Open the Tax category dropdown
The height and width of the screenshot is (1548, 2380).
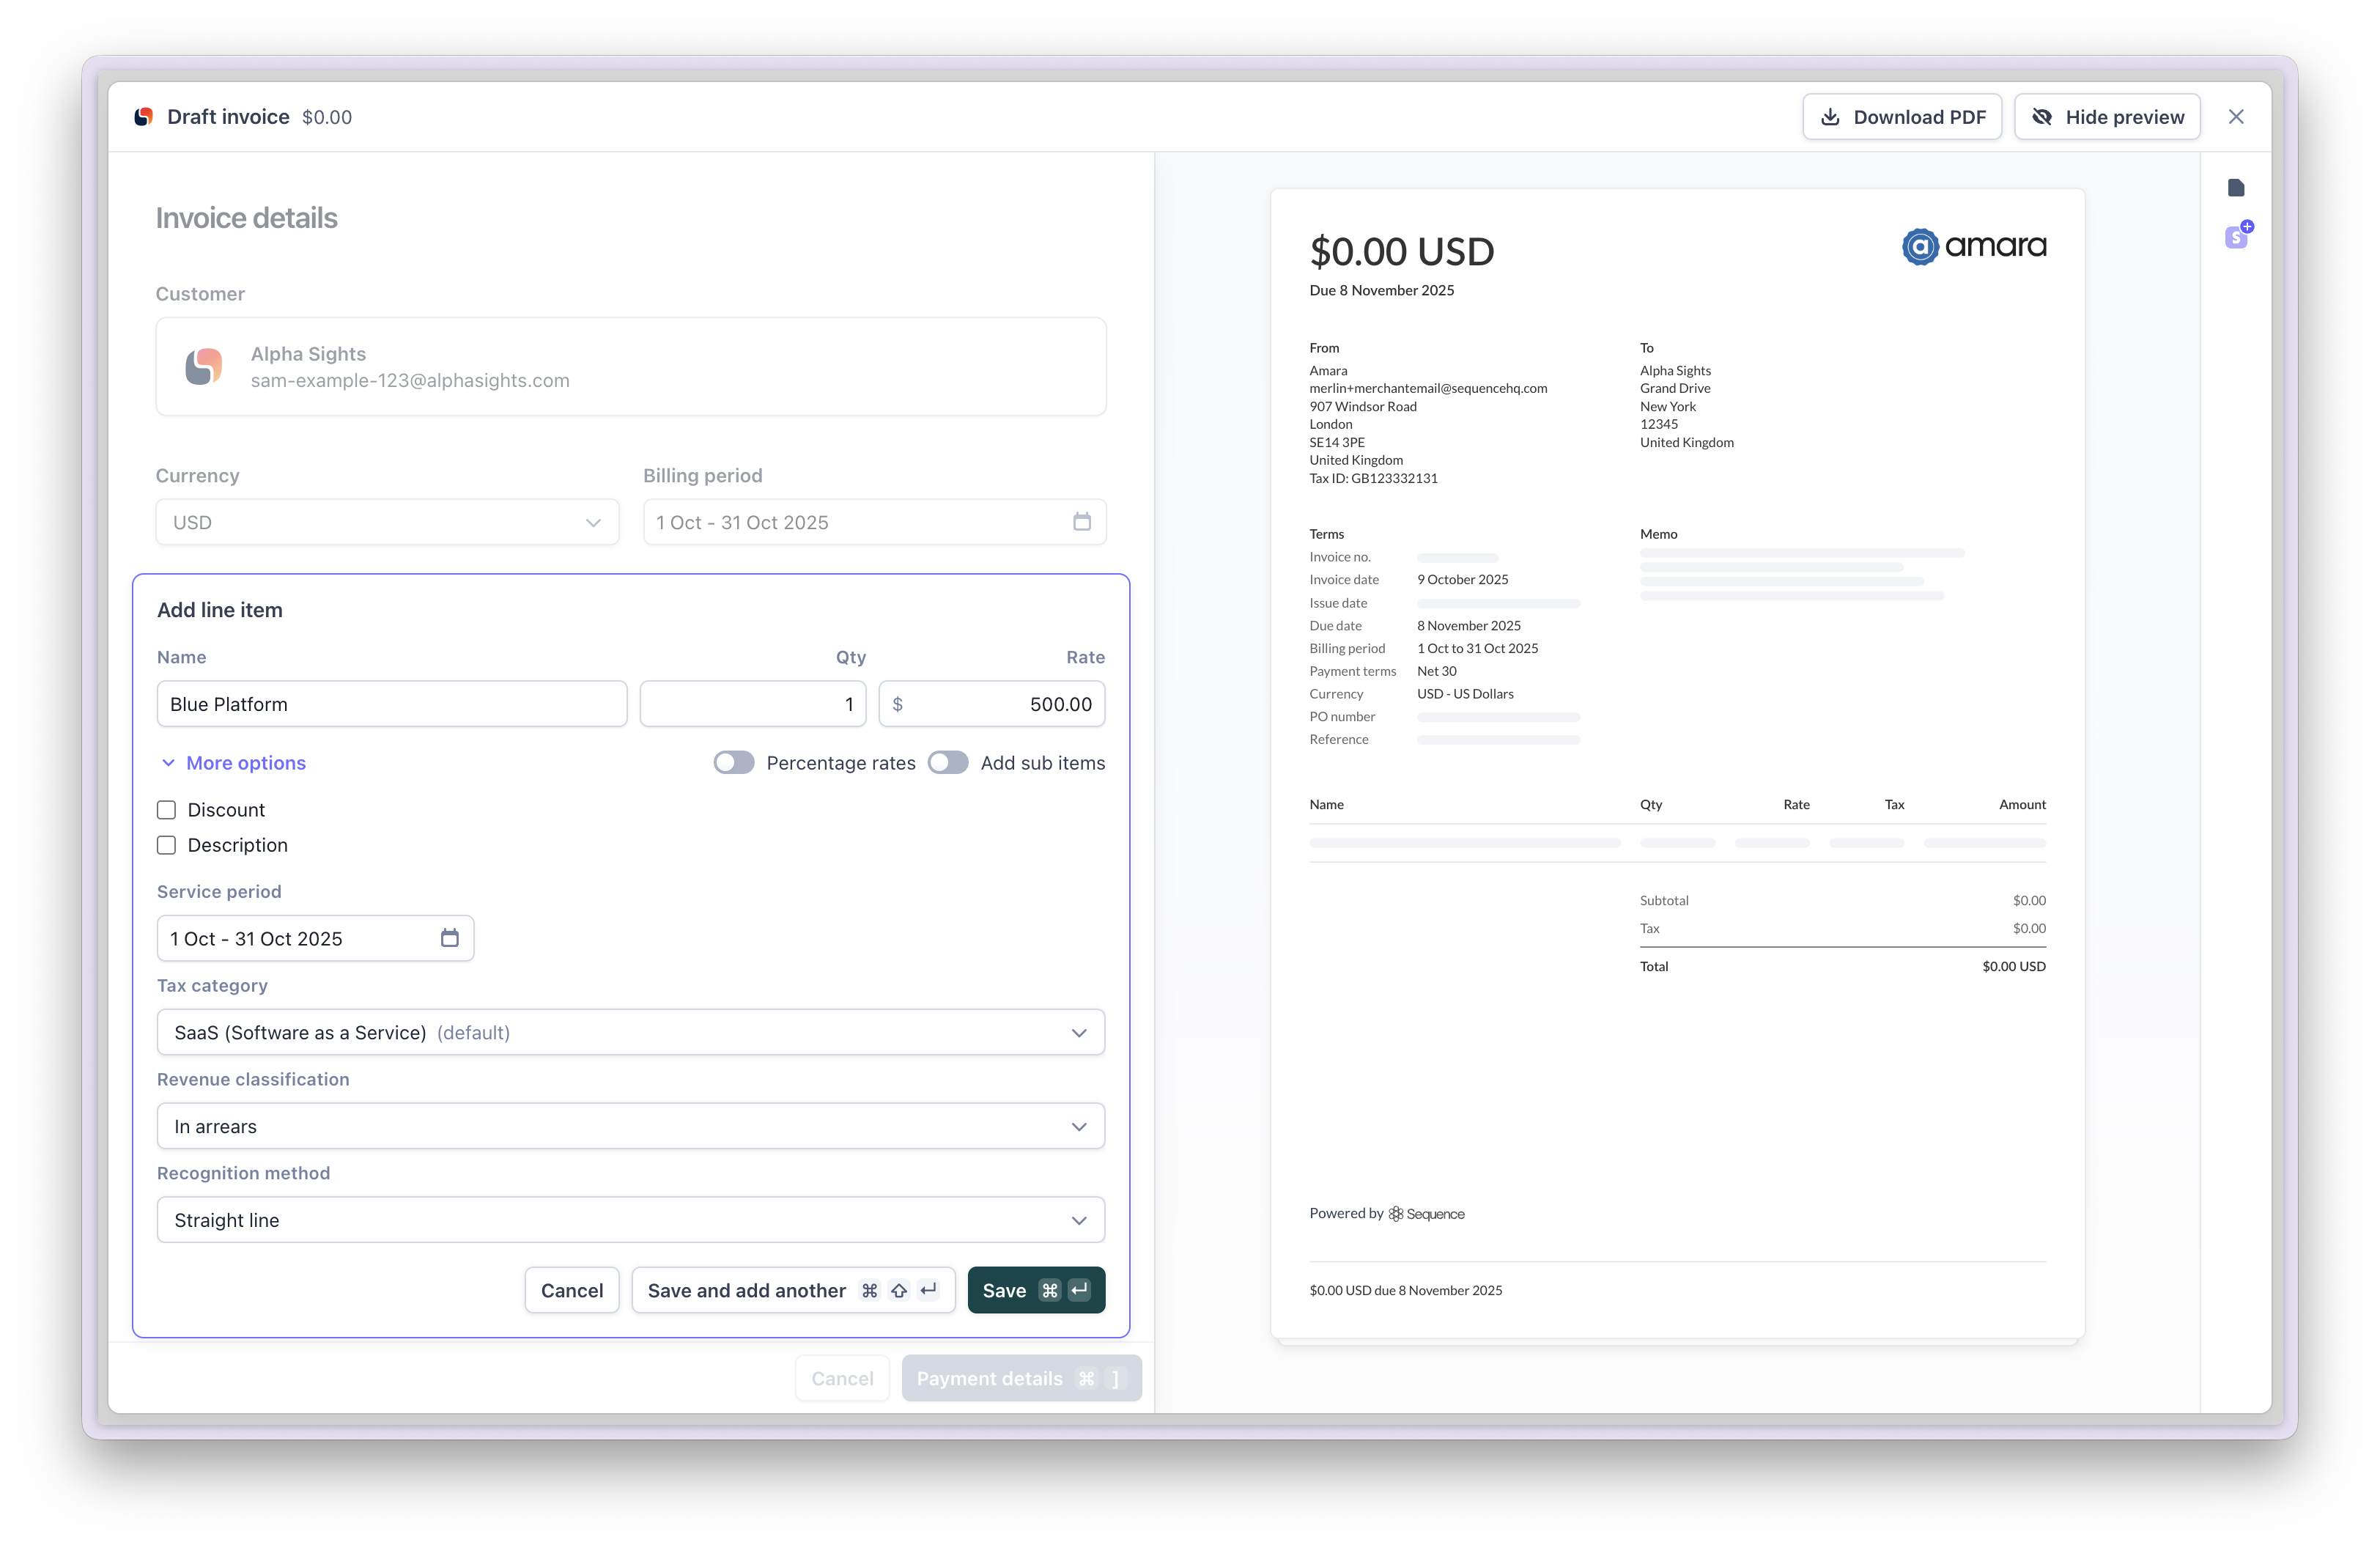(630, 1032)
